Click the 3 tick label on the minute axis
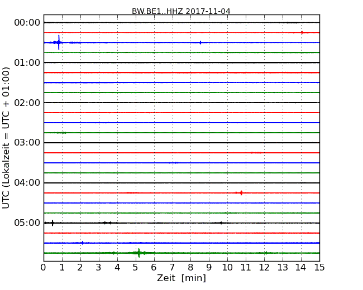Screen dimensions: 363x290 99,268
